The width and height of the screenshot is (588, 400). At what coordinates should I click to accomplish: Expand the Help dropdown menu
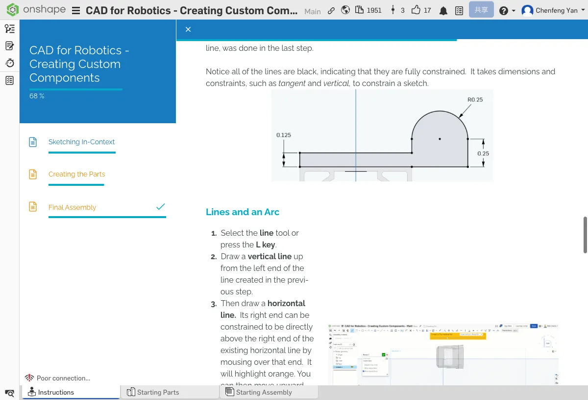pos(507,10)
